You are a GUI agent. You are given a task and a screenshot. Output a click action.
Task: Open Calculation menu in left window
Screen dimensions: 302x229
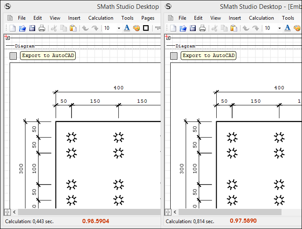[100, 18]
